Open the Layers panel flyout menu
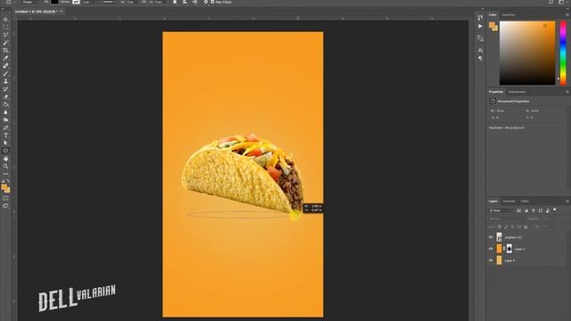 [x=567, y=201]
